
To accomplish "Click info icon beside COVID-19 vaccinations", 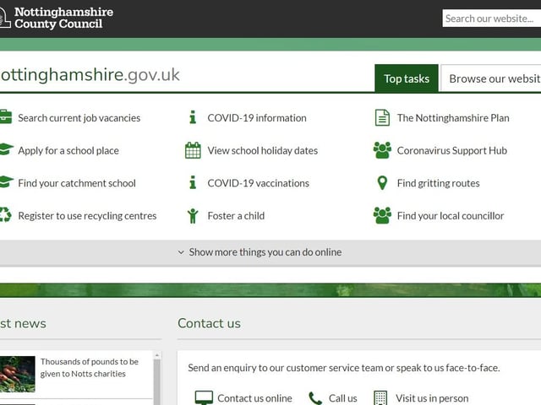I will [193, 182].
